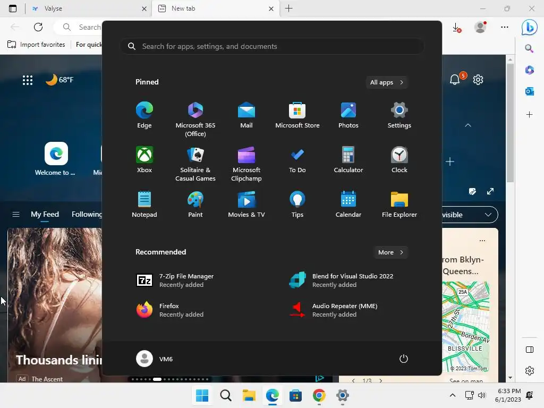Launch Movies & TV
Screen dimensions: 544x408
coord(246,204)
